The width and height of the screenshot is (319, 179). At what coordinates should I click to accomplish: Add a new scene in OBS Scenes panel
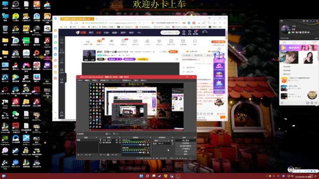(78, 155)
